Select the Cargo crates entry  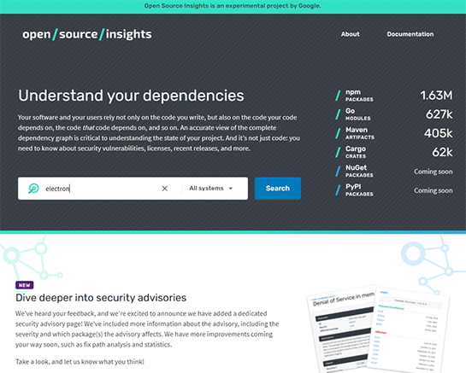click(394, 152)
